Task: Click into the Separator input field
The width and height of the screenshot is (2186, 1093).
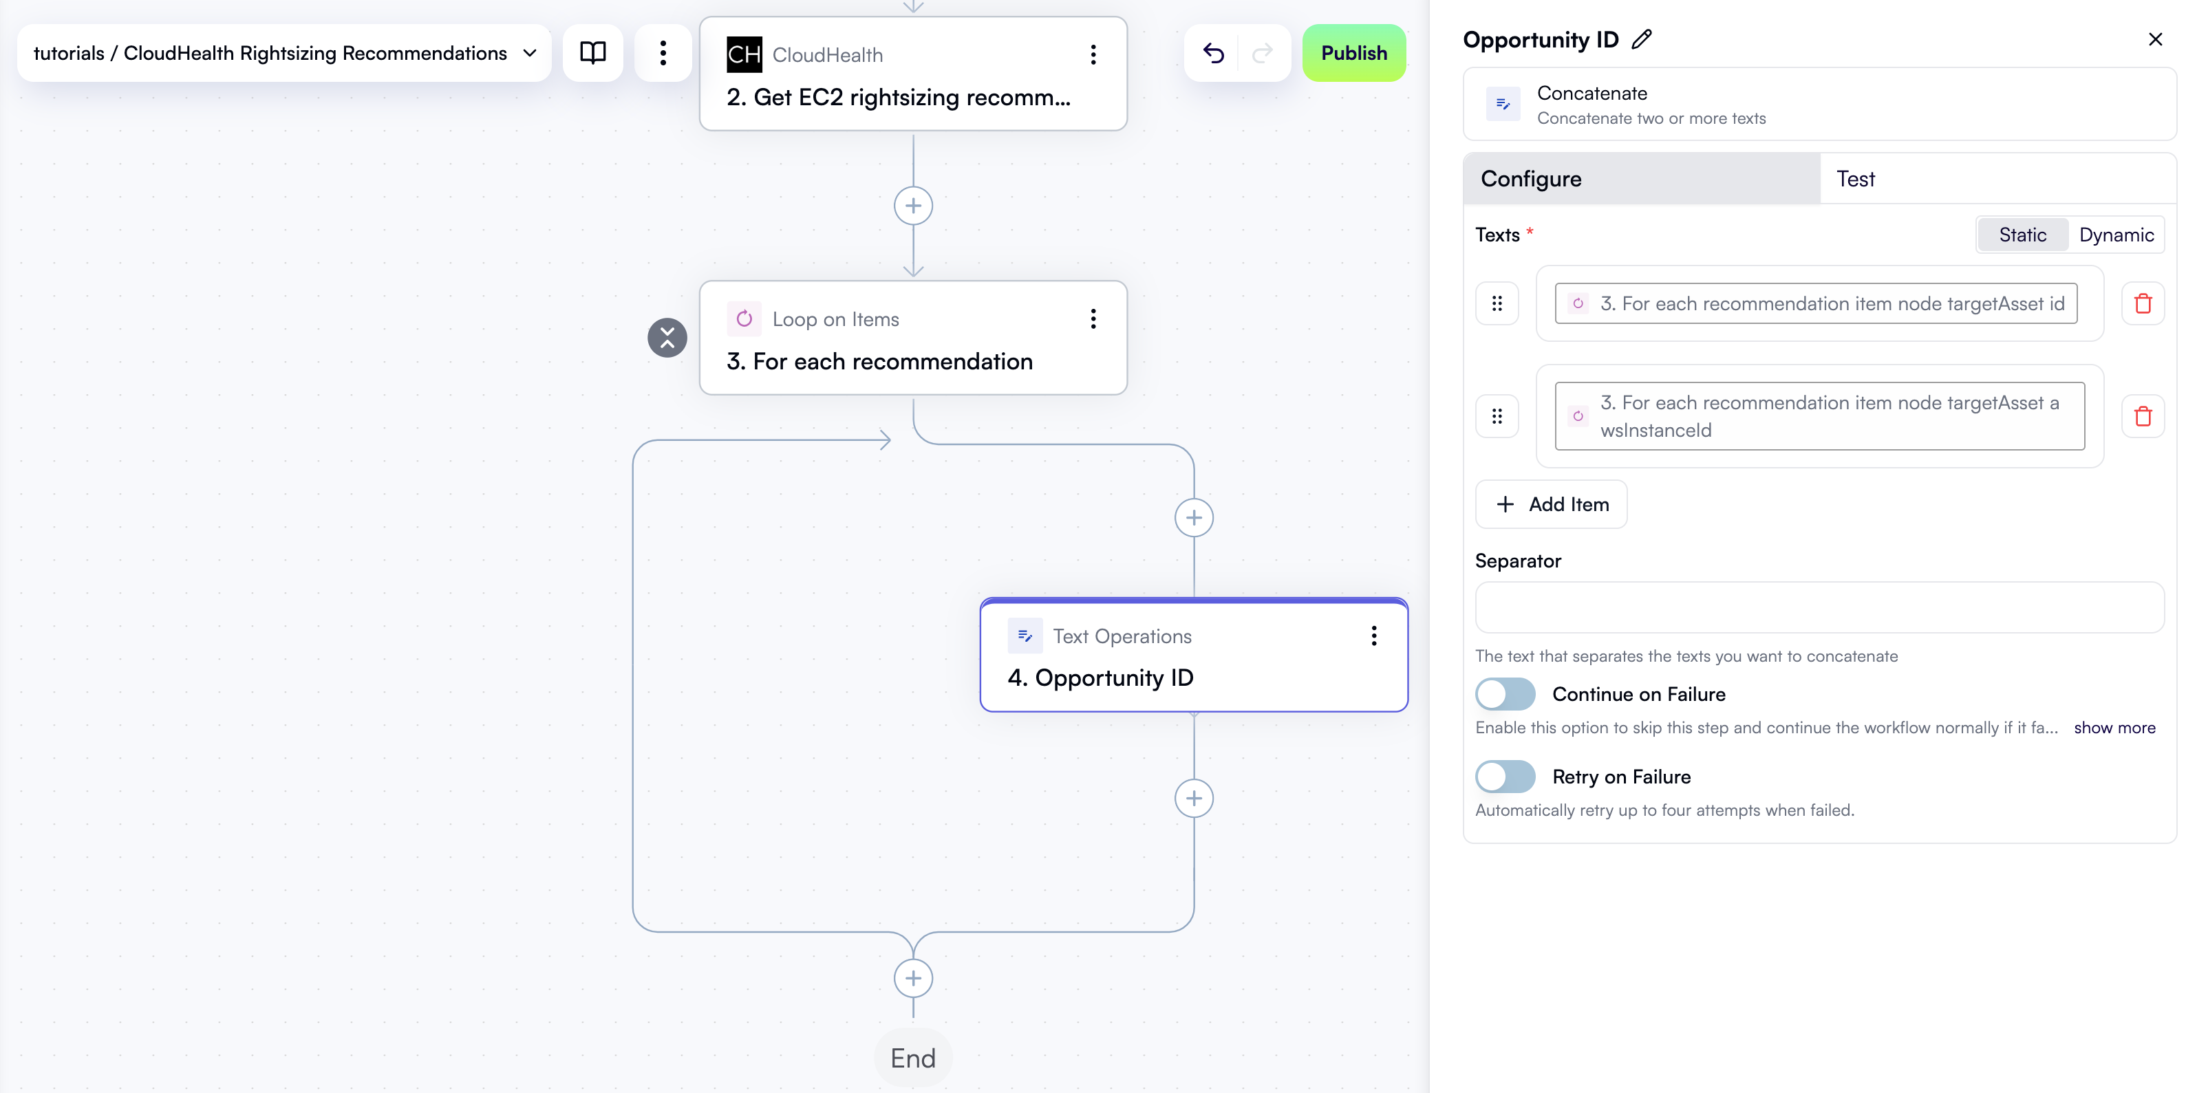Action: [x=1819, y=607]
